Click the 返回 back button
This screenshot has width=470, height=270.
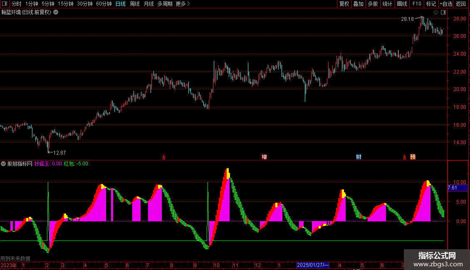pos(461,4)
